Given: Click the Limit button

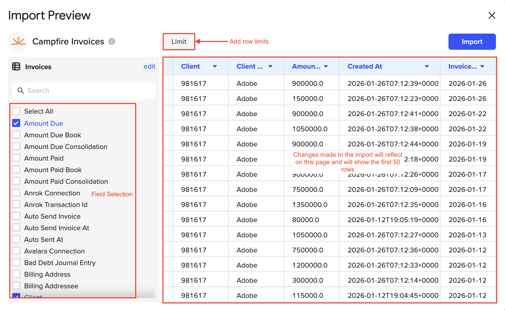Looking at the screenshot, I should (x=179, y=42).
